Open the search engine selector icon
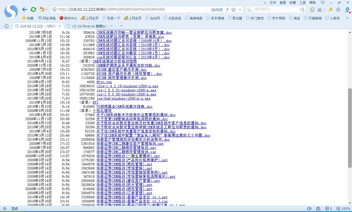 (249, 10)
